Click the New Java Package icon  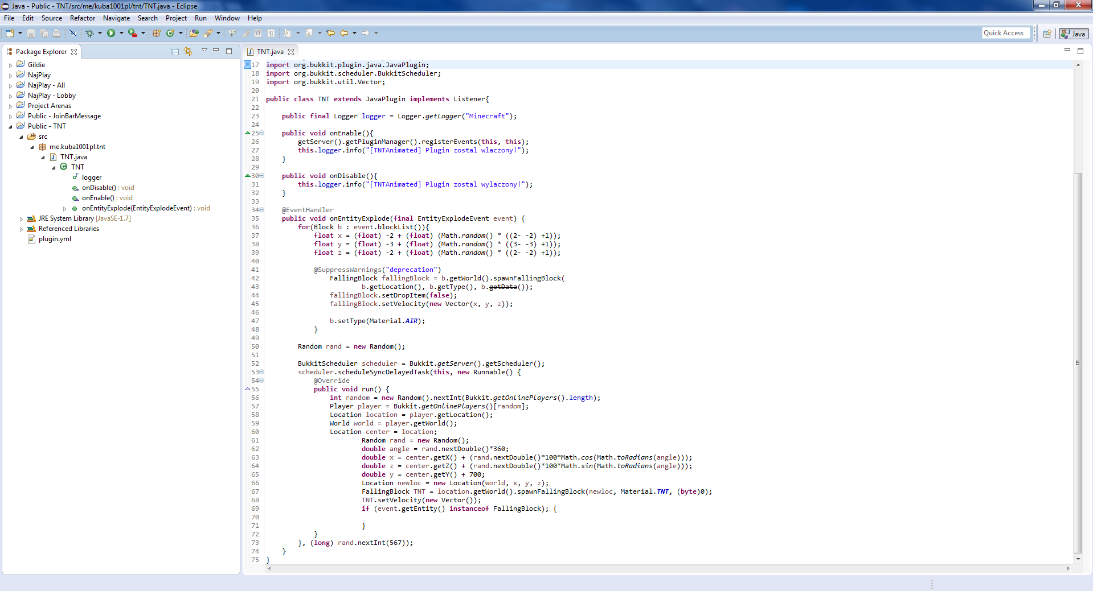[x=156, y=33]
